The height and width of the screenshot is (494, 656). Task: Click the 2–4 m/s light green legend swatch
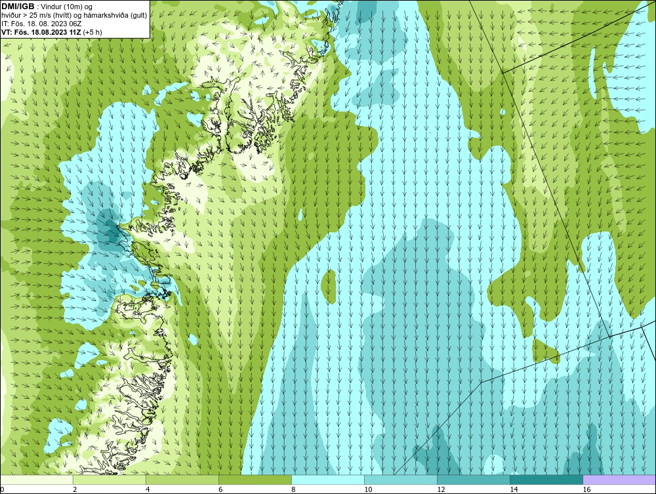[110, 480]
